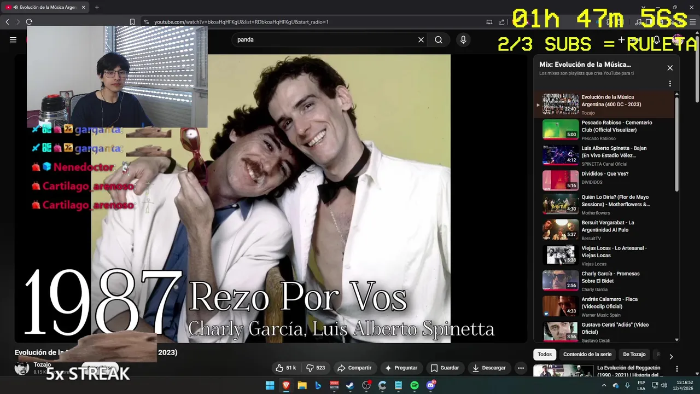Screen dimensions: 700x394
Task: Click the Compartir share button
Action: pos(354,368)
